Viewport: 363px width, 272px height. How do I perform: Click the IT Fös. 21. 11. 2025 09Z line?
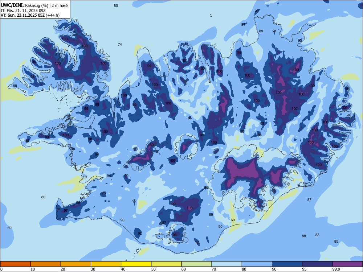coord(23,11)
